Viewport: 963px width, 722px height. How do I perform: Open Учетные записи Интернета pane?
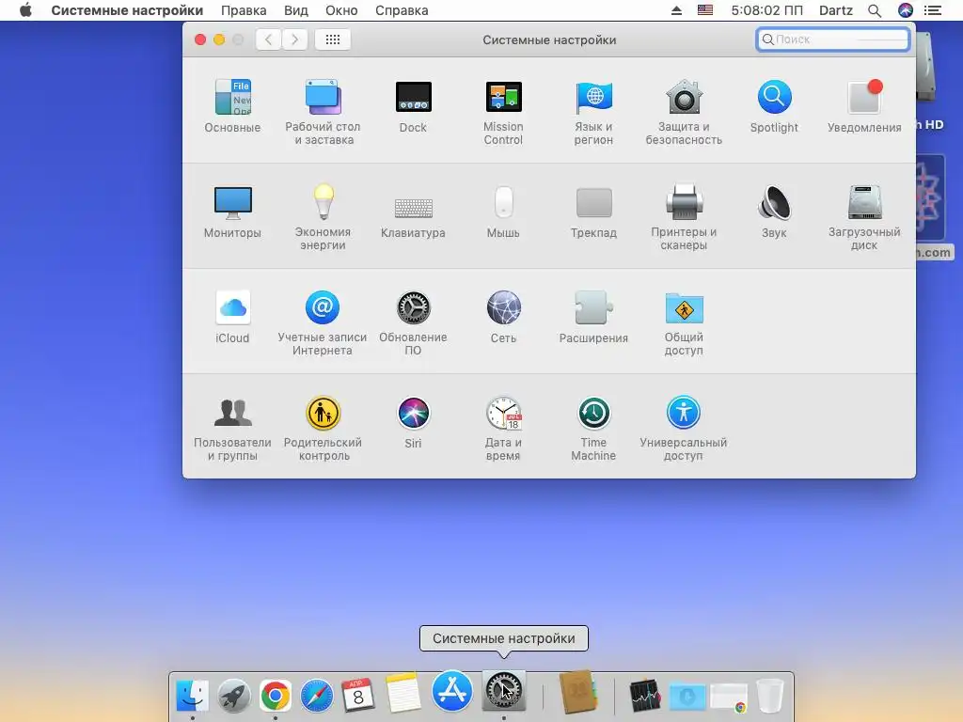coord(323,323)
